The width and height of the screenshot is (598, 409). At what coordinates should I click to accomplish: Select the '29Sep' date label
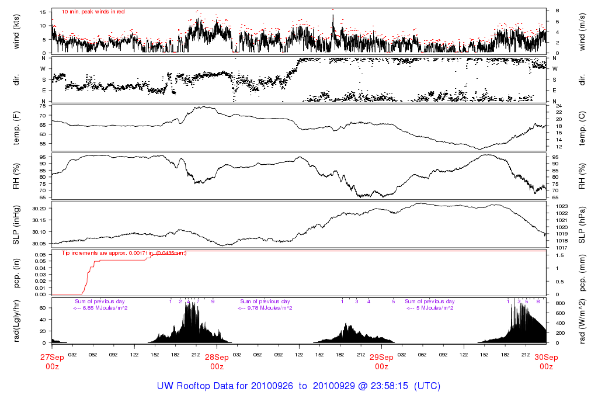click(381, 358)
